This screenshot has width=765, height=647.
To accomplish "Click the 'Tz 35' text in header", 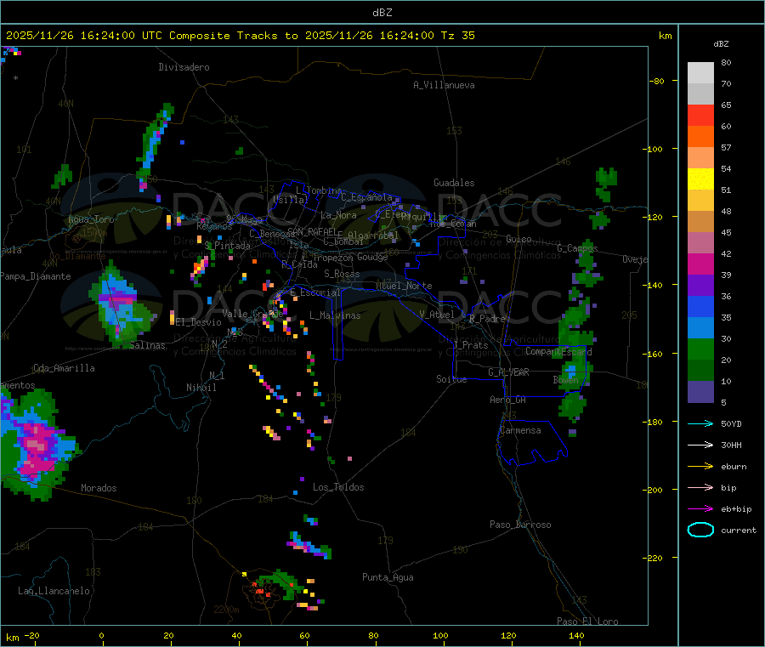I will point(457,36).
